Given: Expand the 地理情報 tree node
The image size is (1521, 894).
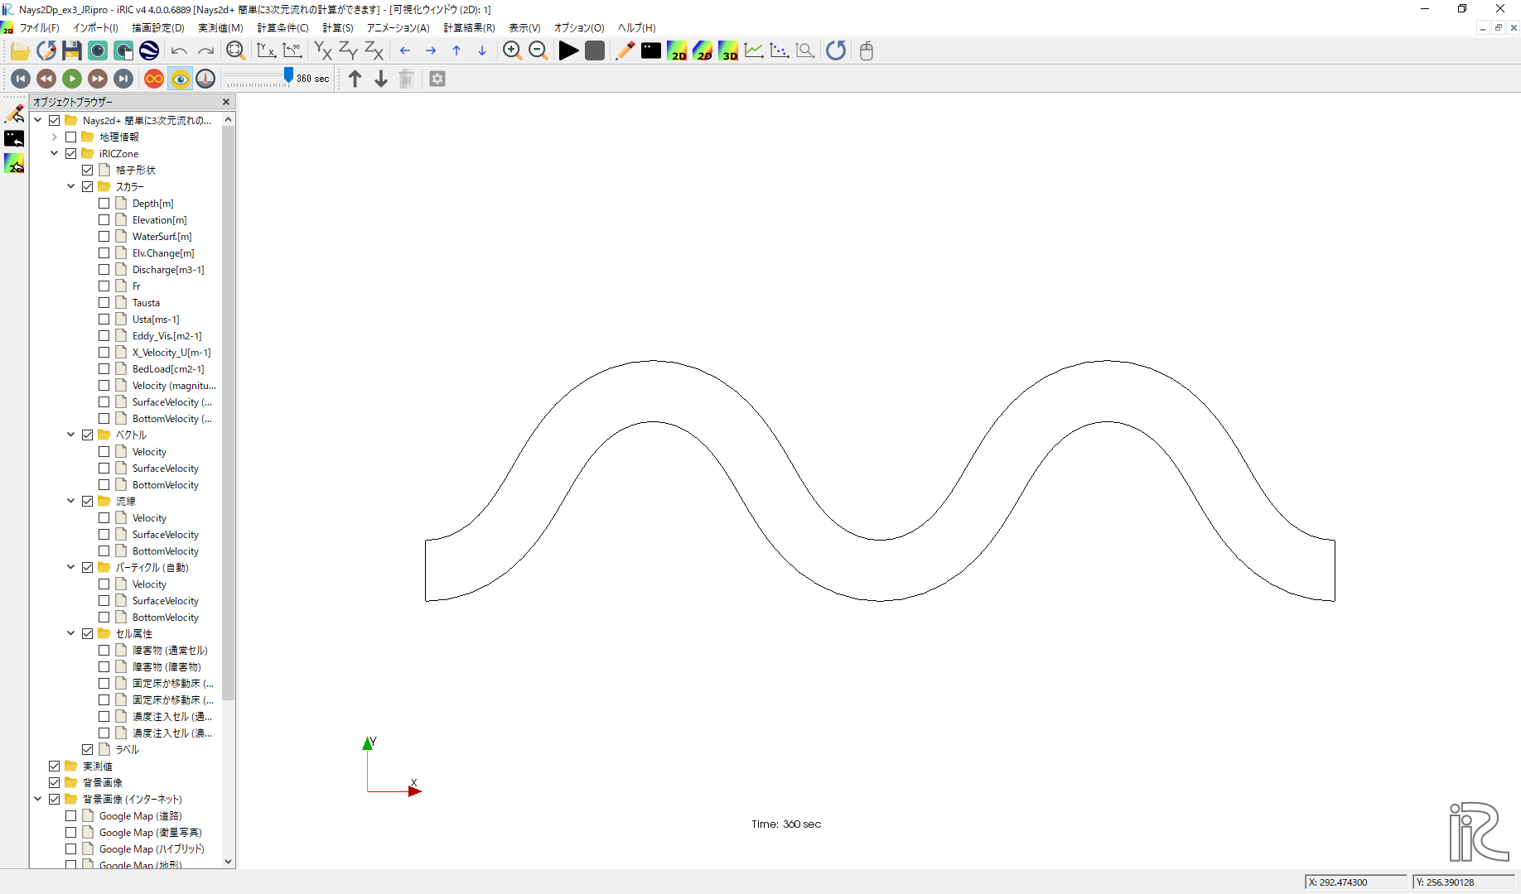Looking at the screenshot, I should click(54, 137).
